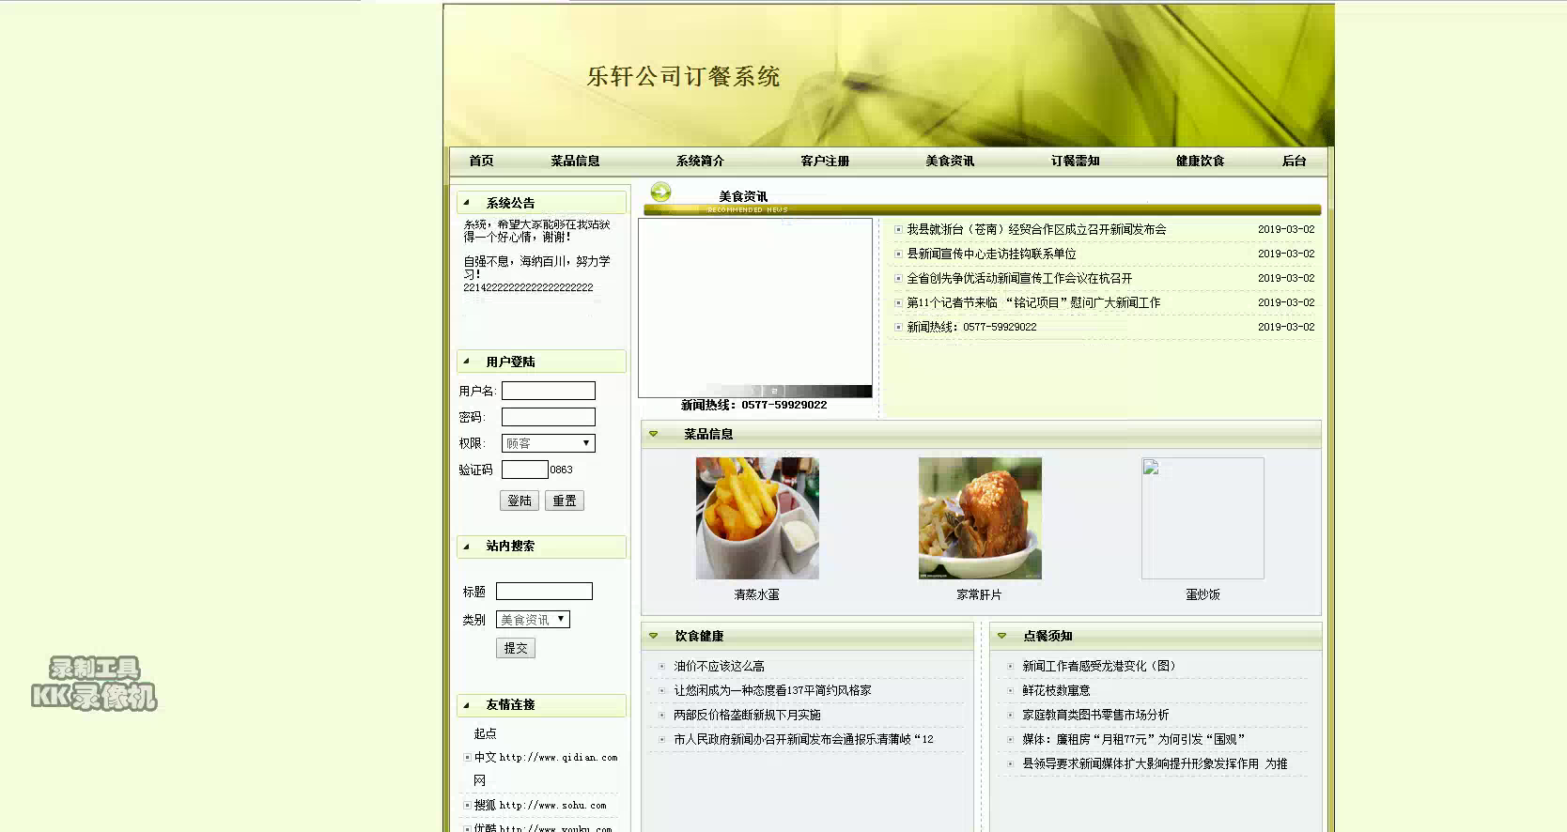Click the 新闻热线 caption under the slideshow

(x=754, y=405)
